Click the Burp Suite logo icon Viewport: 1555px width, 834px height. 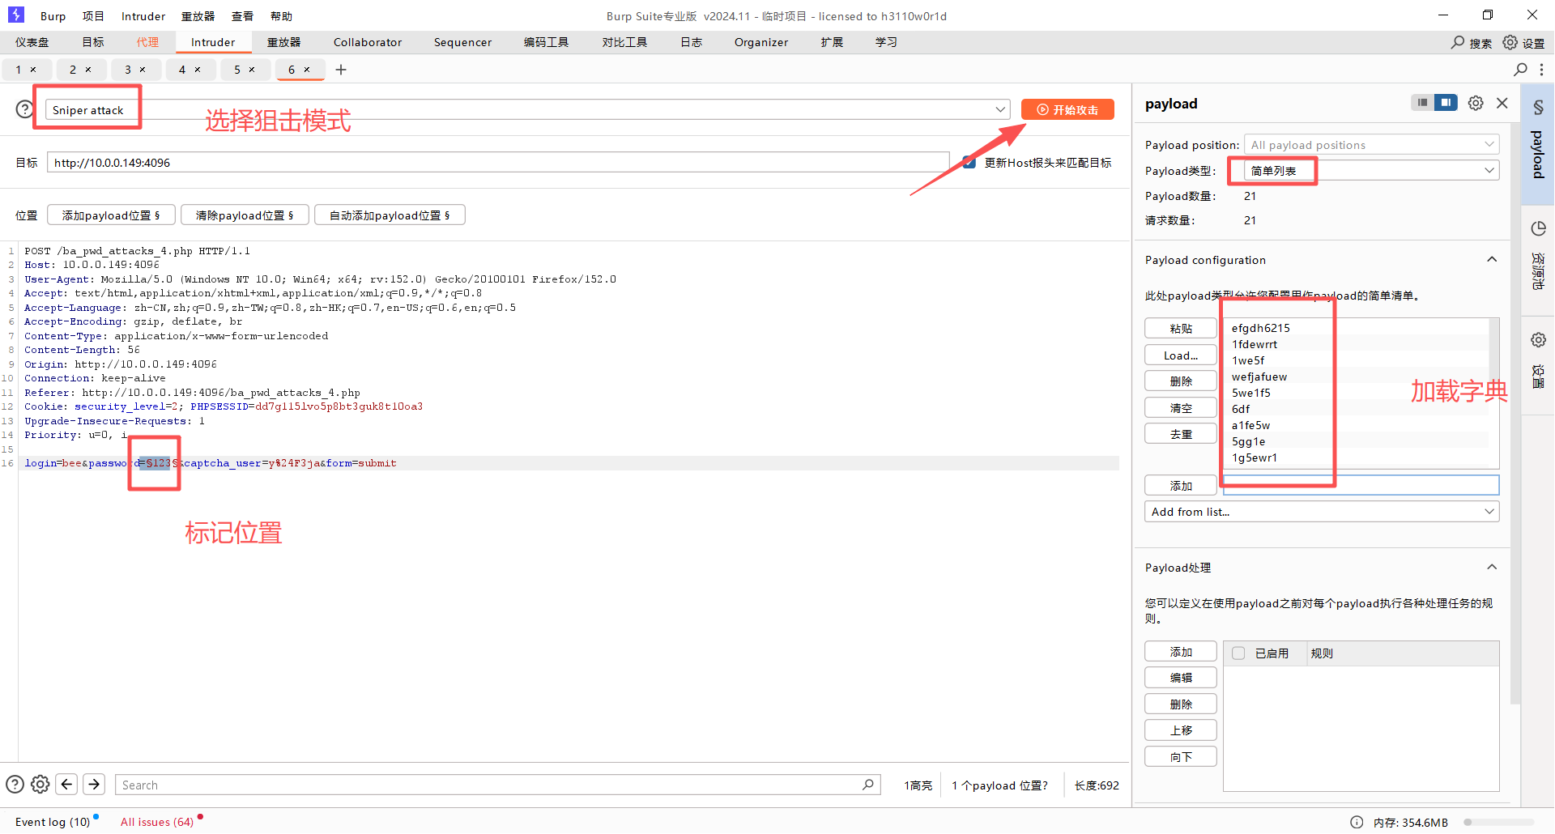tap(16, 15)
